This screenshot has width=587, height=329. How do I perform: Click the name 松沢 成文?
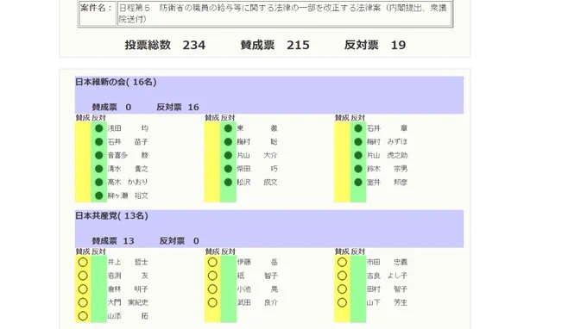pos(257,183)
